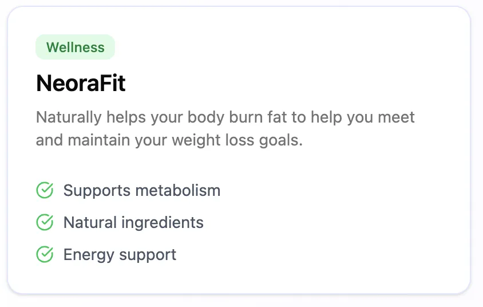Click the checkmark icon next to Natural ingredients
Image resolution: width=483 pixels, height=307 pixels.
coord(45,222)
